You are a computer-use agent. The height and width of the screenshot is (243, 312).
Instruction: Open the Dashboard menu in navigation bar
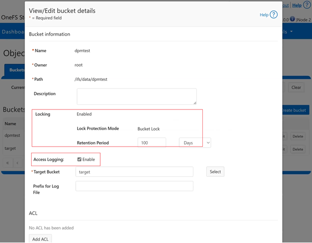tap(14, 31)
